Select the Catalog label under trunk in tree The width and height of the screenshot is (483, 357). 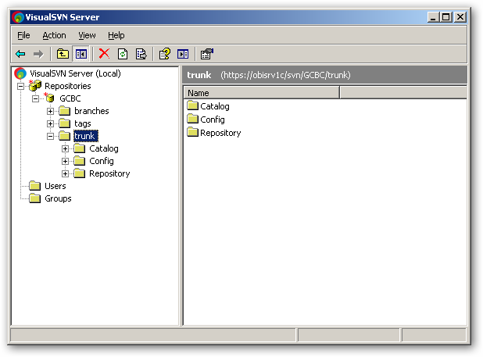(x=104, y=148)
